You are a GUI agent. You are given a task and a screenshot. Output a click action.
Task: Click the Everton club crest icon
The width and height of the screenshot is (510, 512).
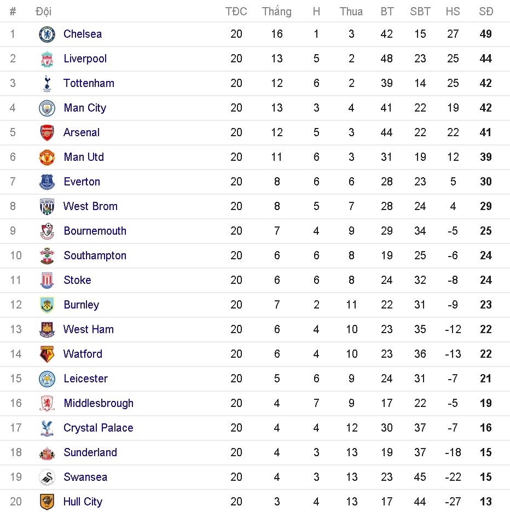coord(47,182)
